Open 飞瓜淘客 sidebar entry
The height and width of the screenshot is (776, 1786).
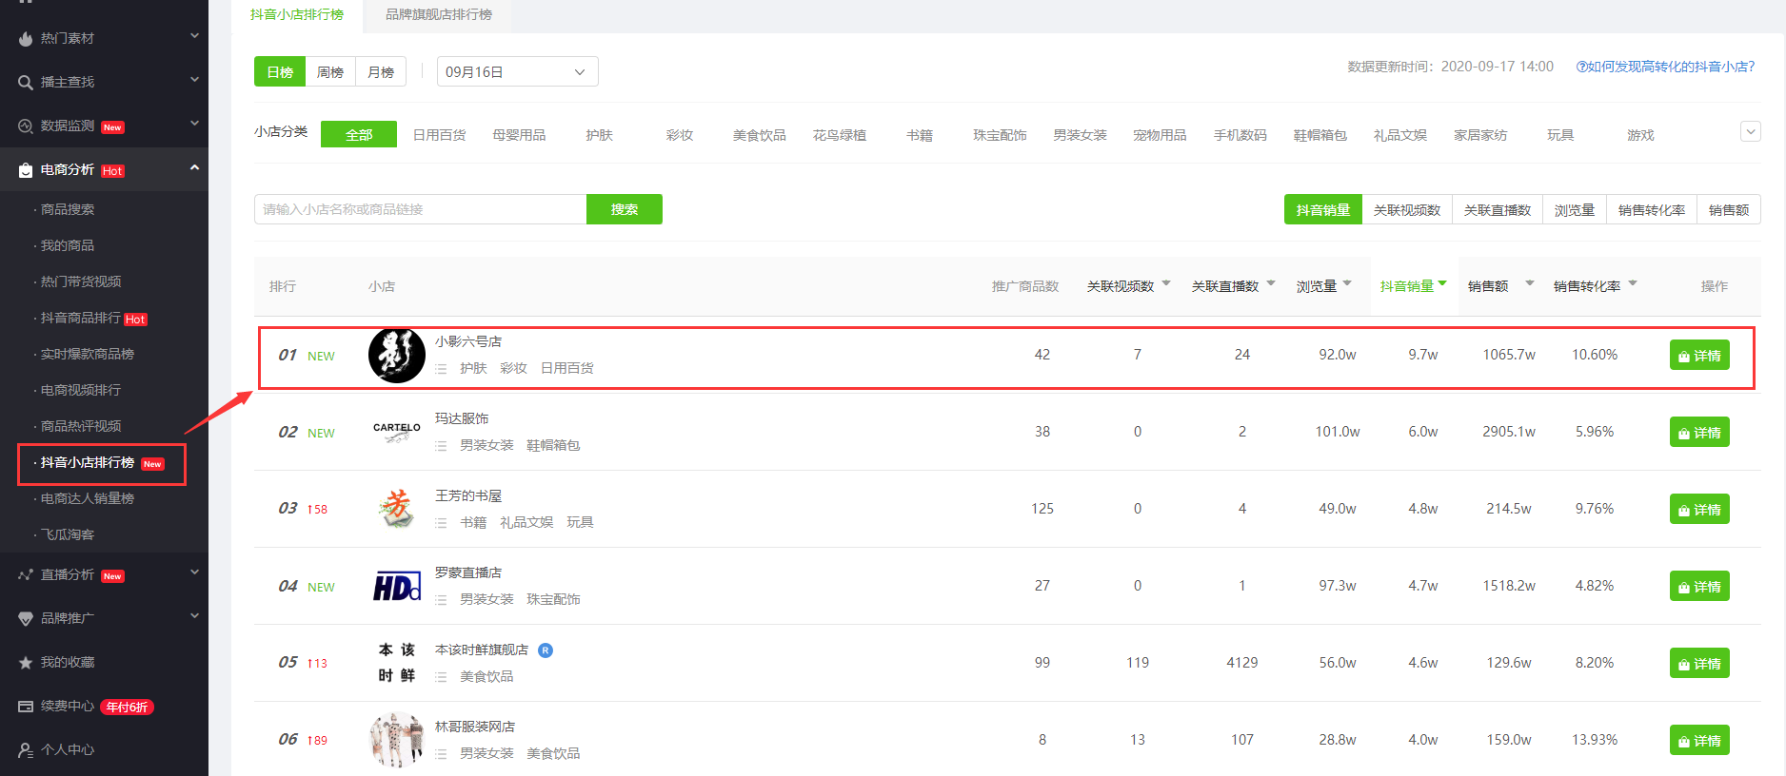(x=68, y=534)
